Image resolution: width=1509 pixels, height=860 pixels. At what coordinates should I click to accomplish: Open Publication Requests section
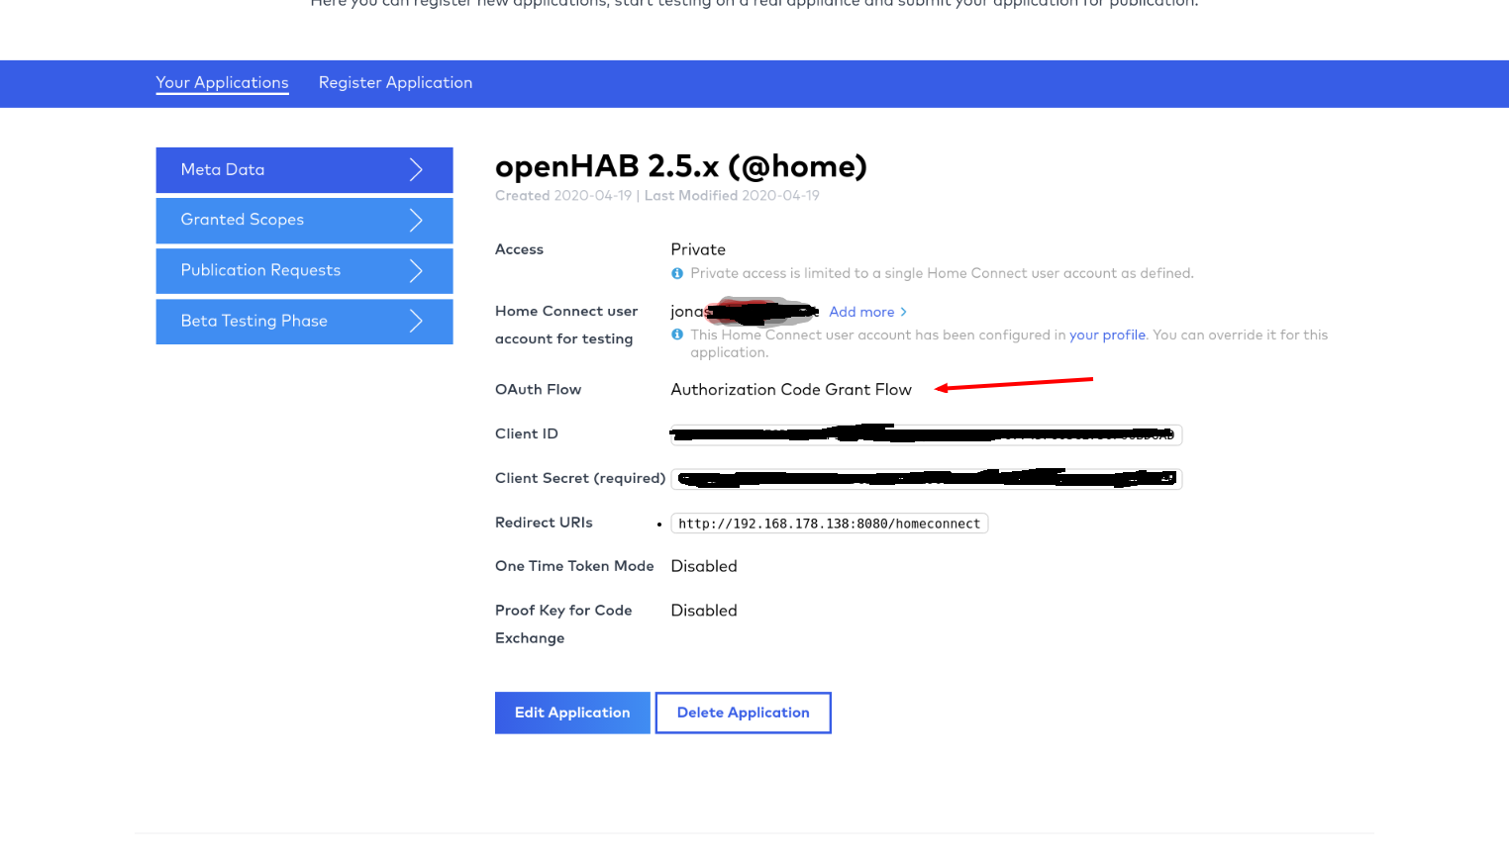pyautogui.click(x=304, y=271)
